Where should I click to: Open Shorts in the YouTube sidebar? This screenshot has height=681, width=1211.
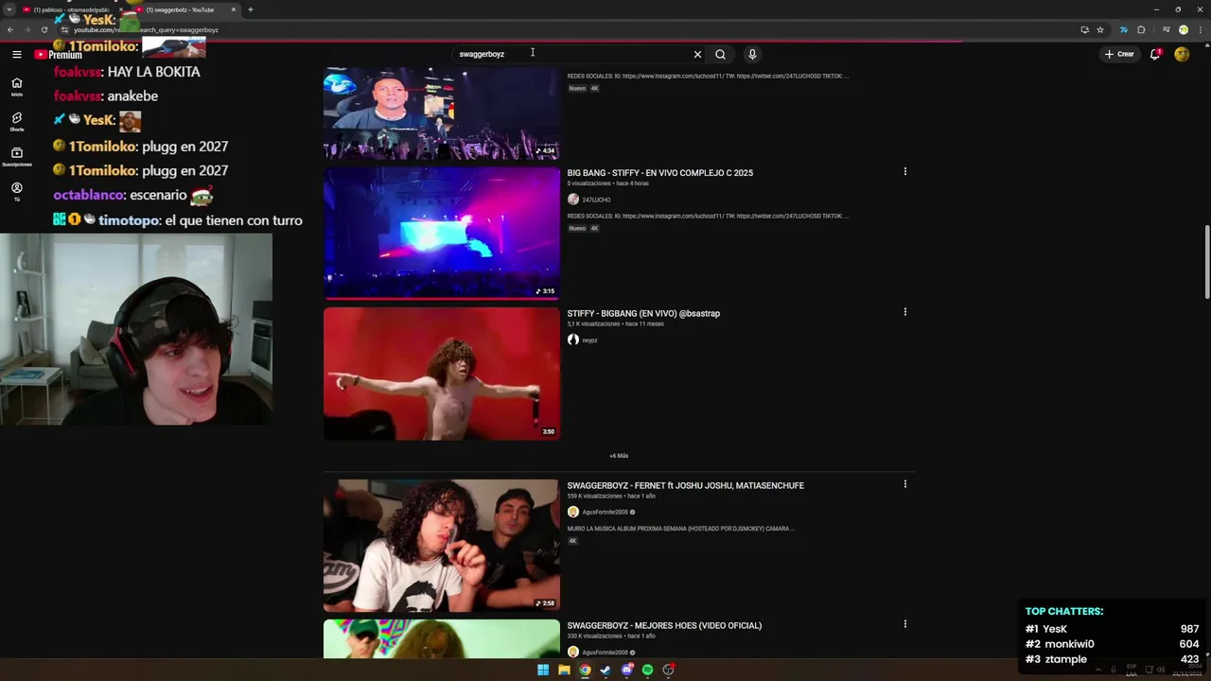pyautogui.click(x=16, y=121)
